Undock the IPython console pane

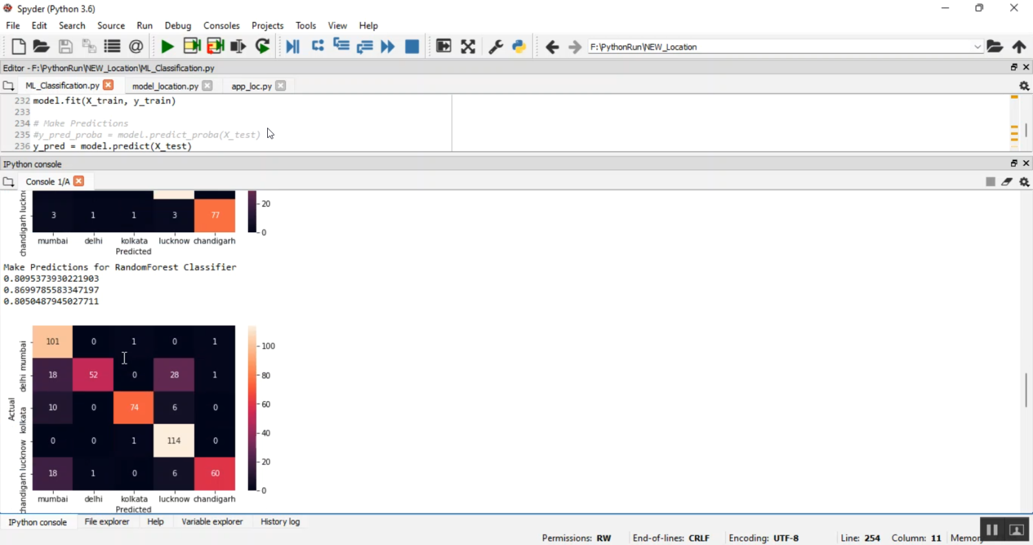pyautogui.click(x=1014, y=163)
